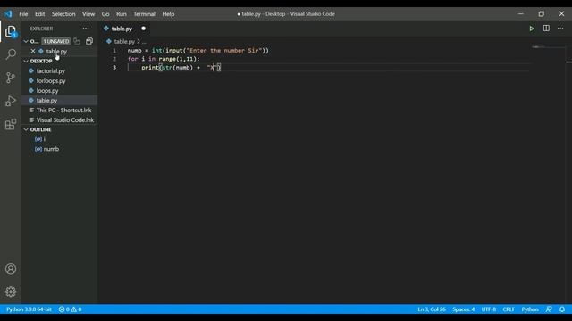Open the Source Control view
The width and height of the screenshot is (572, 321).
point(11,78)
